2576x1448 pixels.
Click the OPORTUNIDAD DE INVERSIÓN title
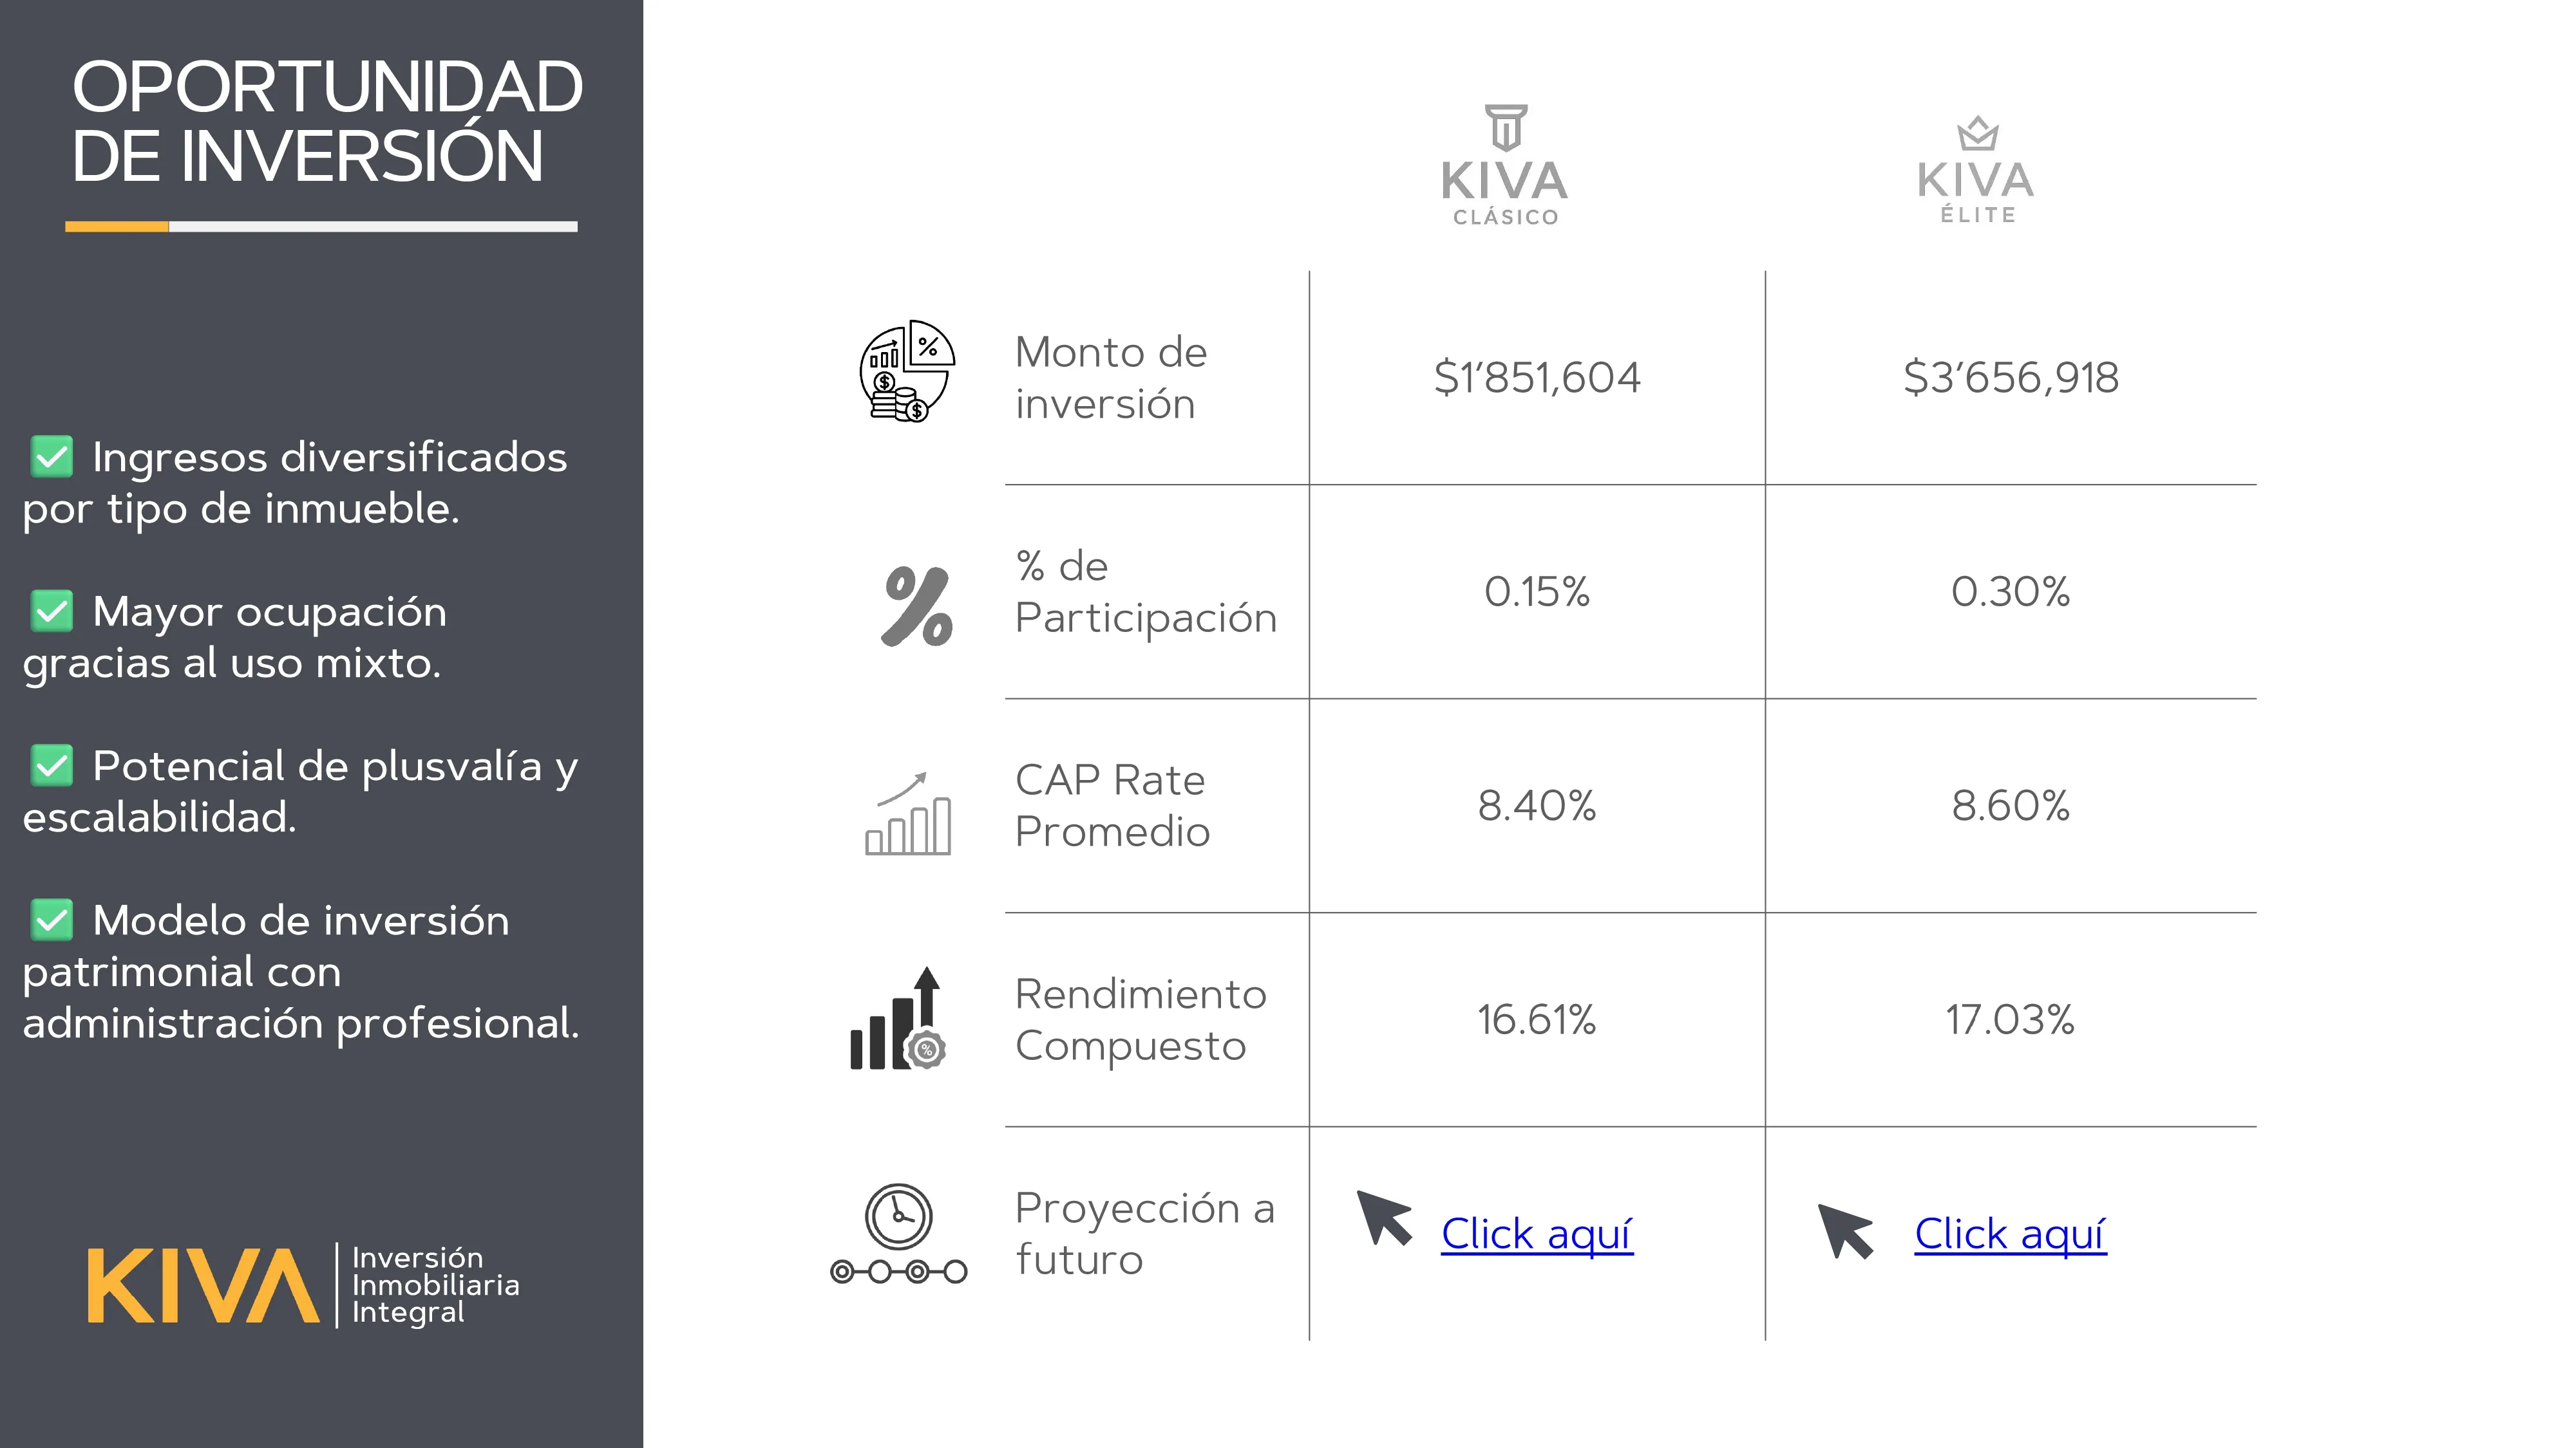tap(326, 122)
